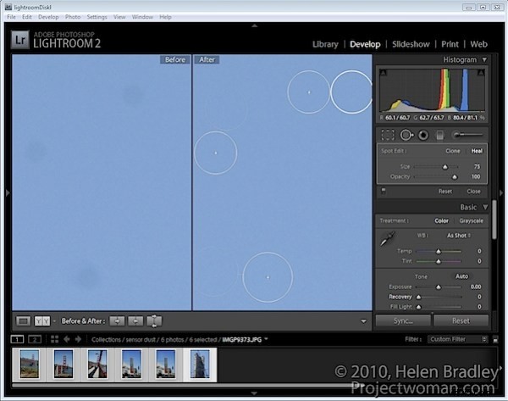The width and height of the screenshot is (508, 401).
Task: Open the Settings menu
Action: tap(97, 17)
